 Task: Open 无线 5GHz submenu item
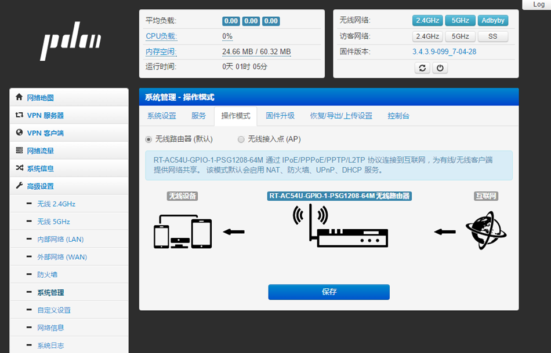(69, 222)
